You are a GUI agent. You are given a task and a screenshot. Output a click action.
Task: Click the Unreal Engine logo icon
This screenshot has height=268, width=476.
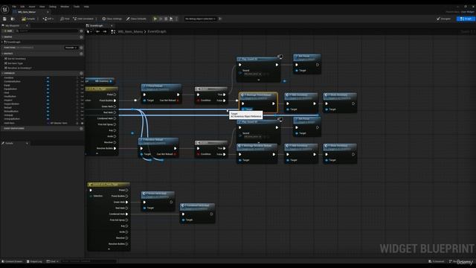pos(5,10)
